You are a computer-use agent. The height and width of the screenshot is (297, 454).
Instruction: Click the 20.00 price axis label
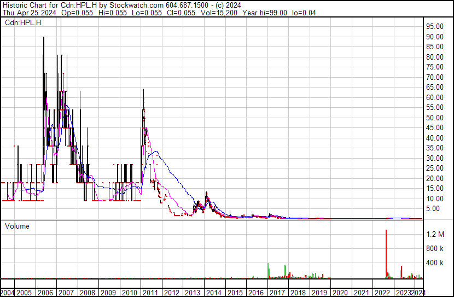point(435,179)
